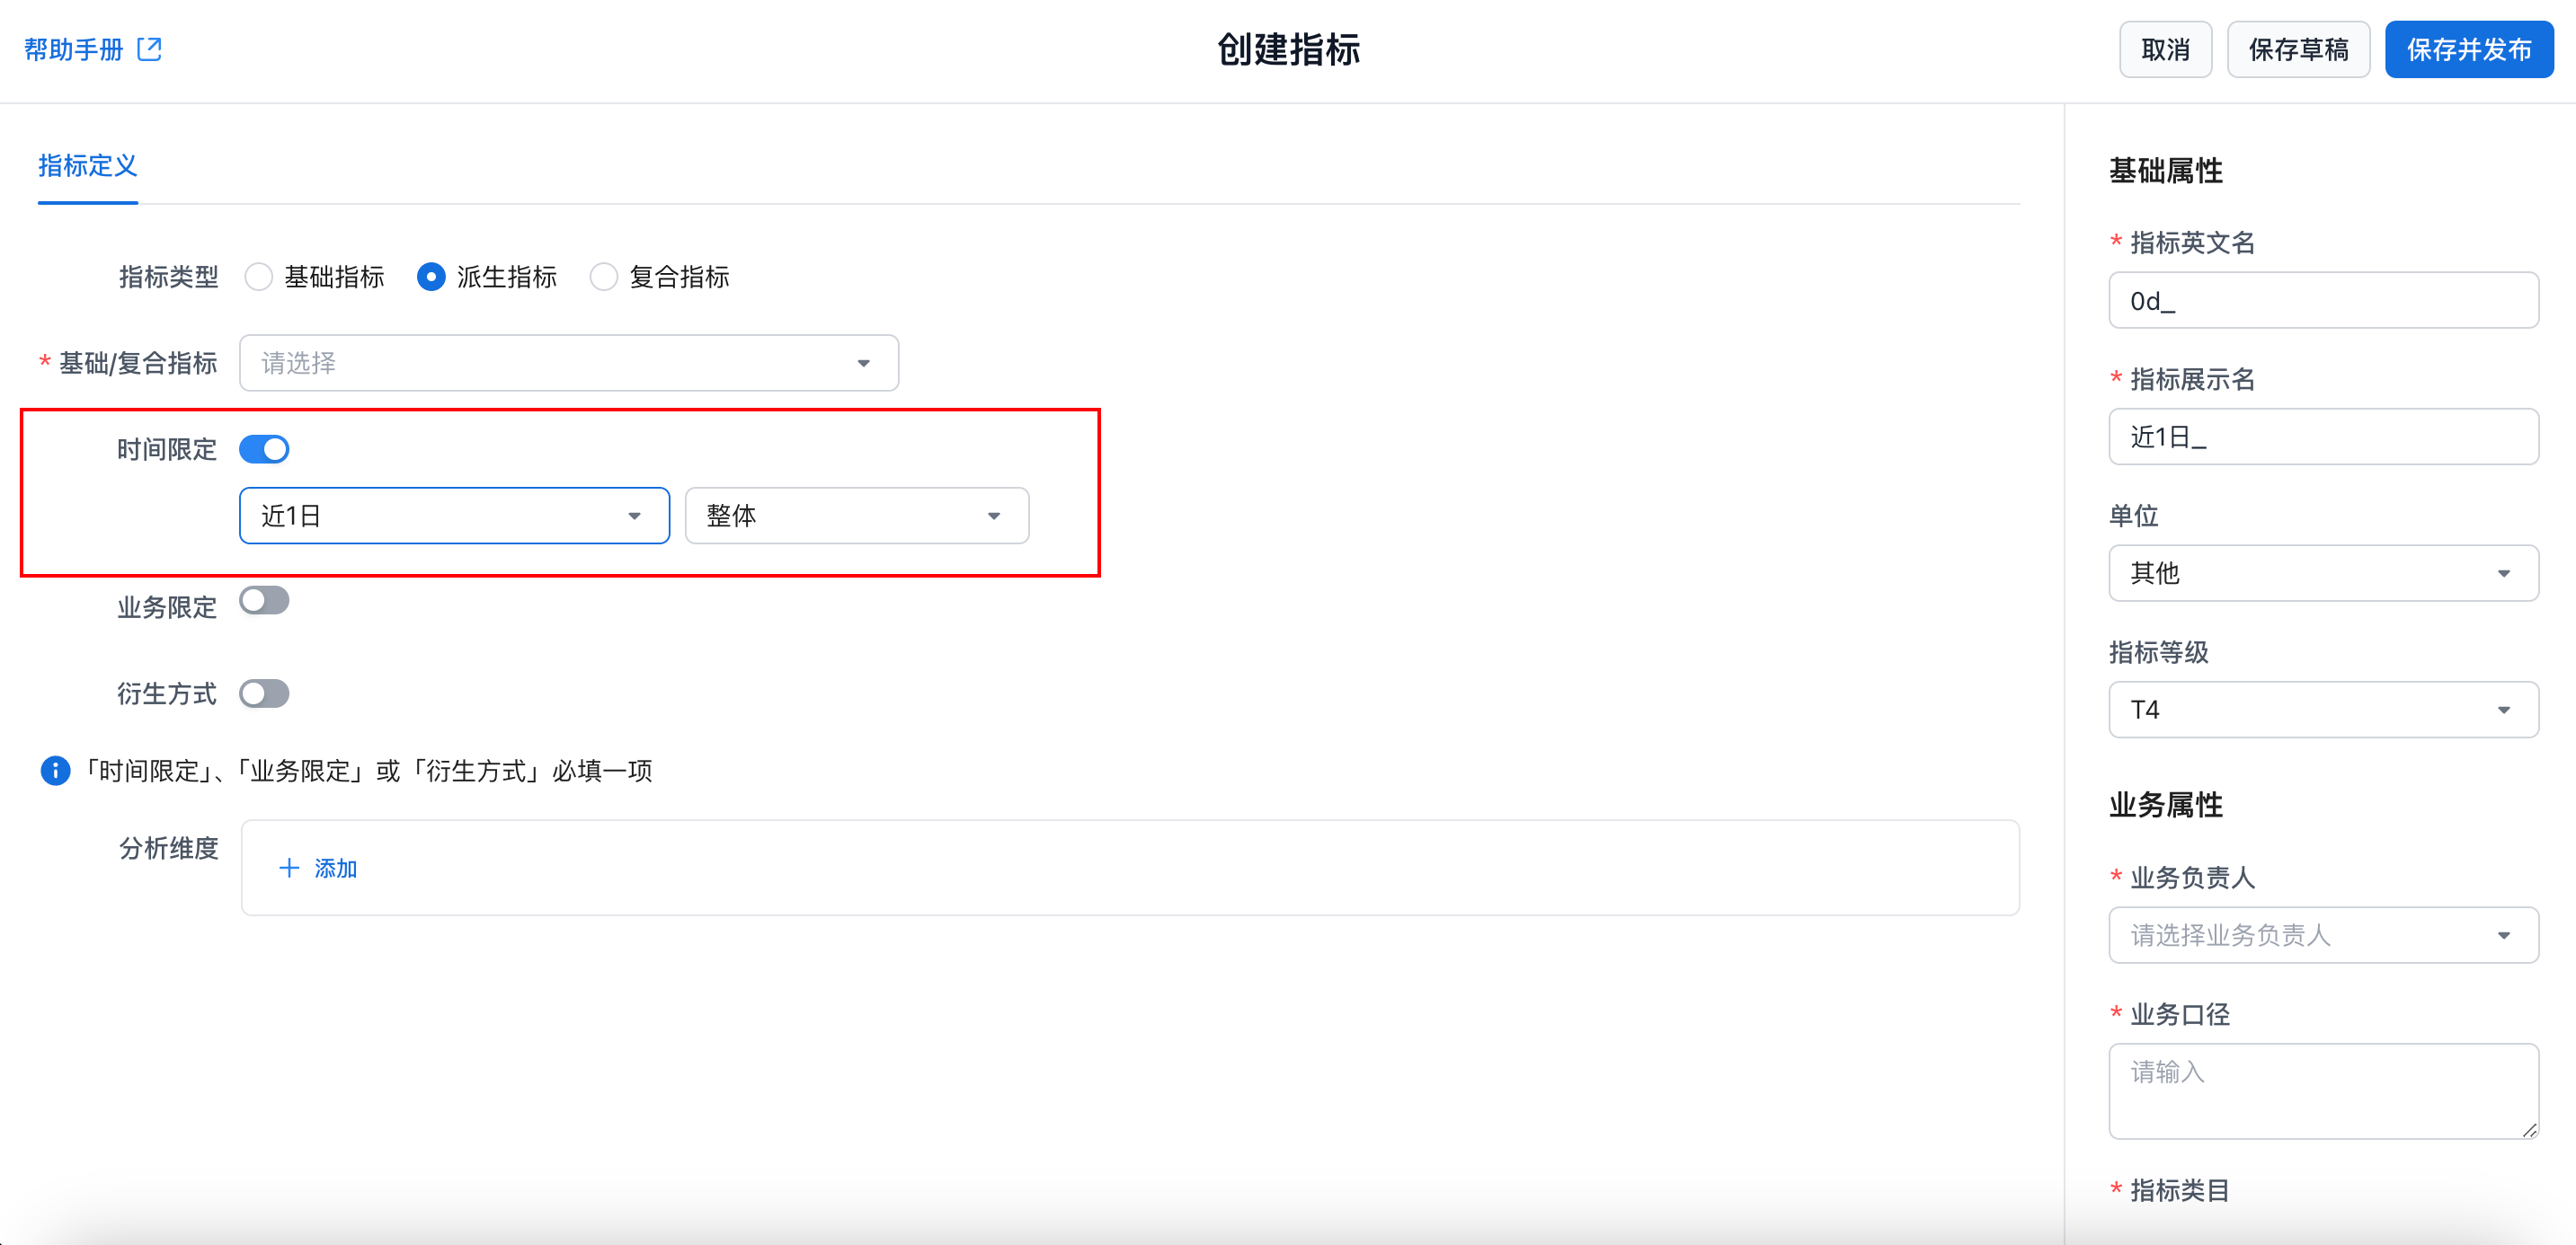This screenshot has height=1245, width=2576.
Task: Click the 保存并发布 button
Action: (2468, 49)
